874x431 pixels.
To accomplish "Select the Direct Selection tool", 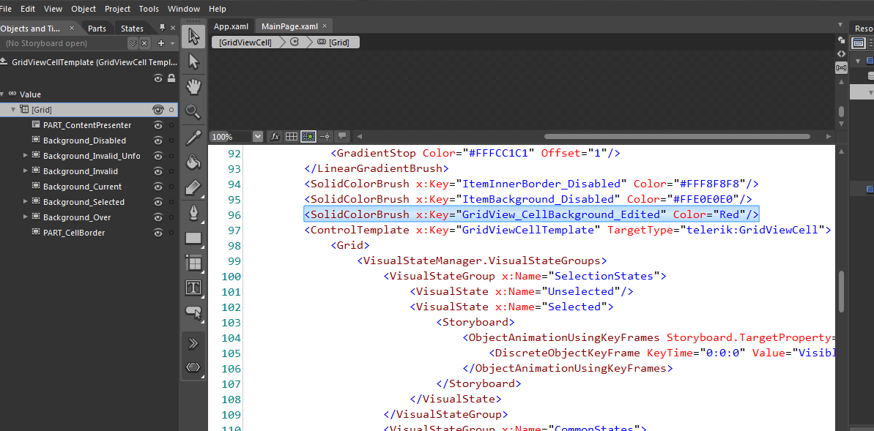I will click(x=193, y=61).
